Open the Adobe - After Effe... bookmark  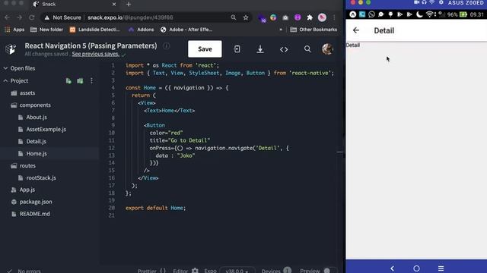(x=186, y=30)
